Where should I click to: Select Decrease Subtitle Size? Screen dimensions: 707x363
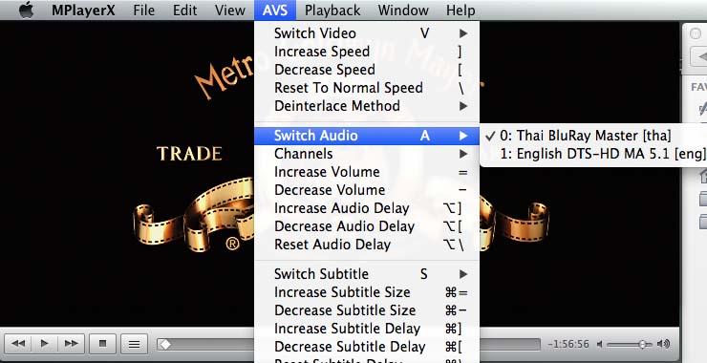click(367, 310)
